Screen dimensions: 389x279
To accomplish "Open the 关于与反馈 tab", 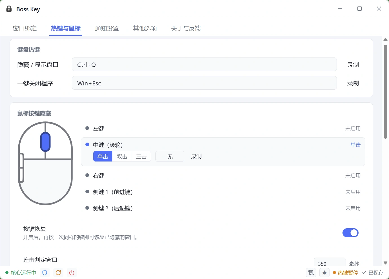I will click(186, 28).
